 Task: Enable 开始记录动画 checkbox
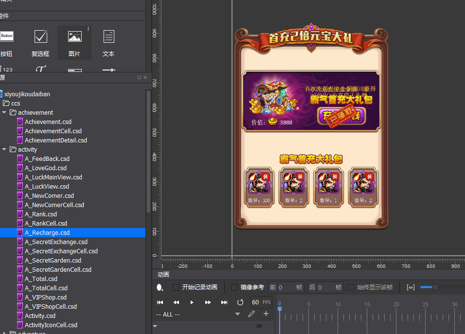tap(176, 287)
